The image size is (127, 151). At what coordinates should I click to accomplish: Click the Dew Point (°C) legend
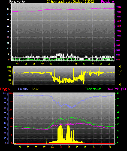point(116,89)
